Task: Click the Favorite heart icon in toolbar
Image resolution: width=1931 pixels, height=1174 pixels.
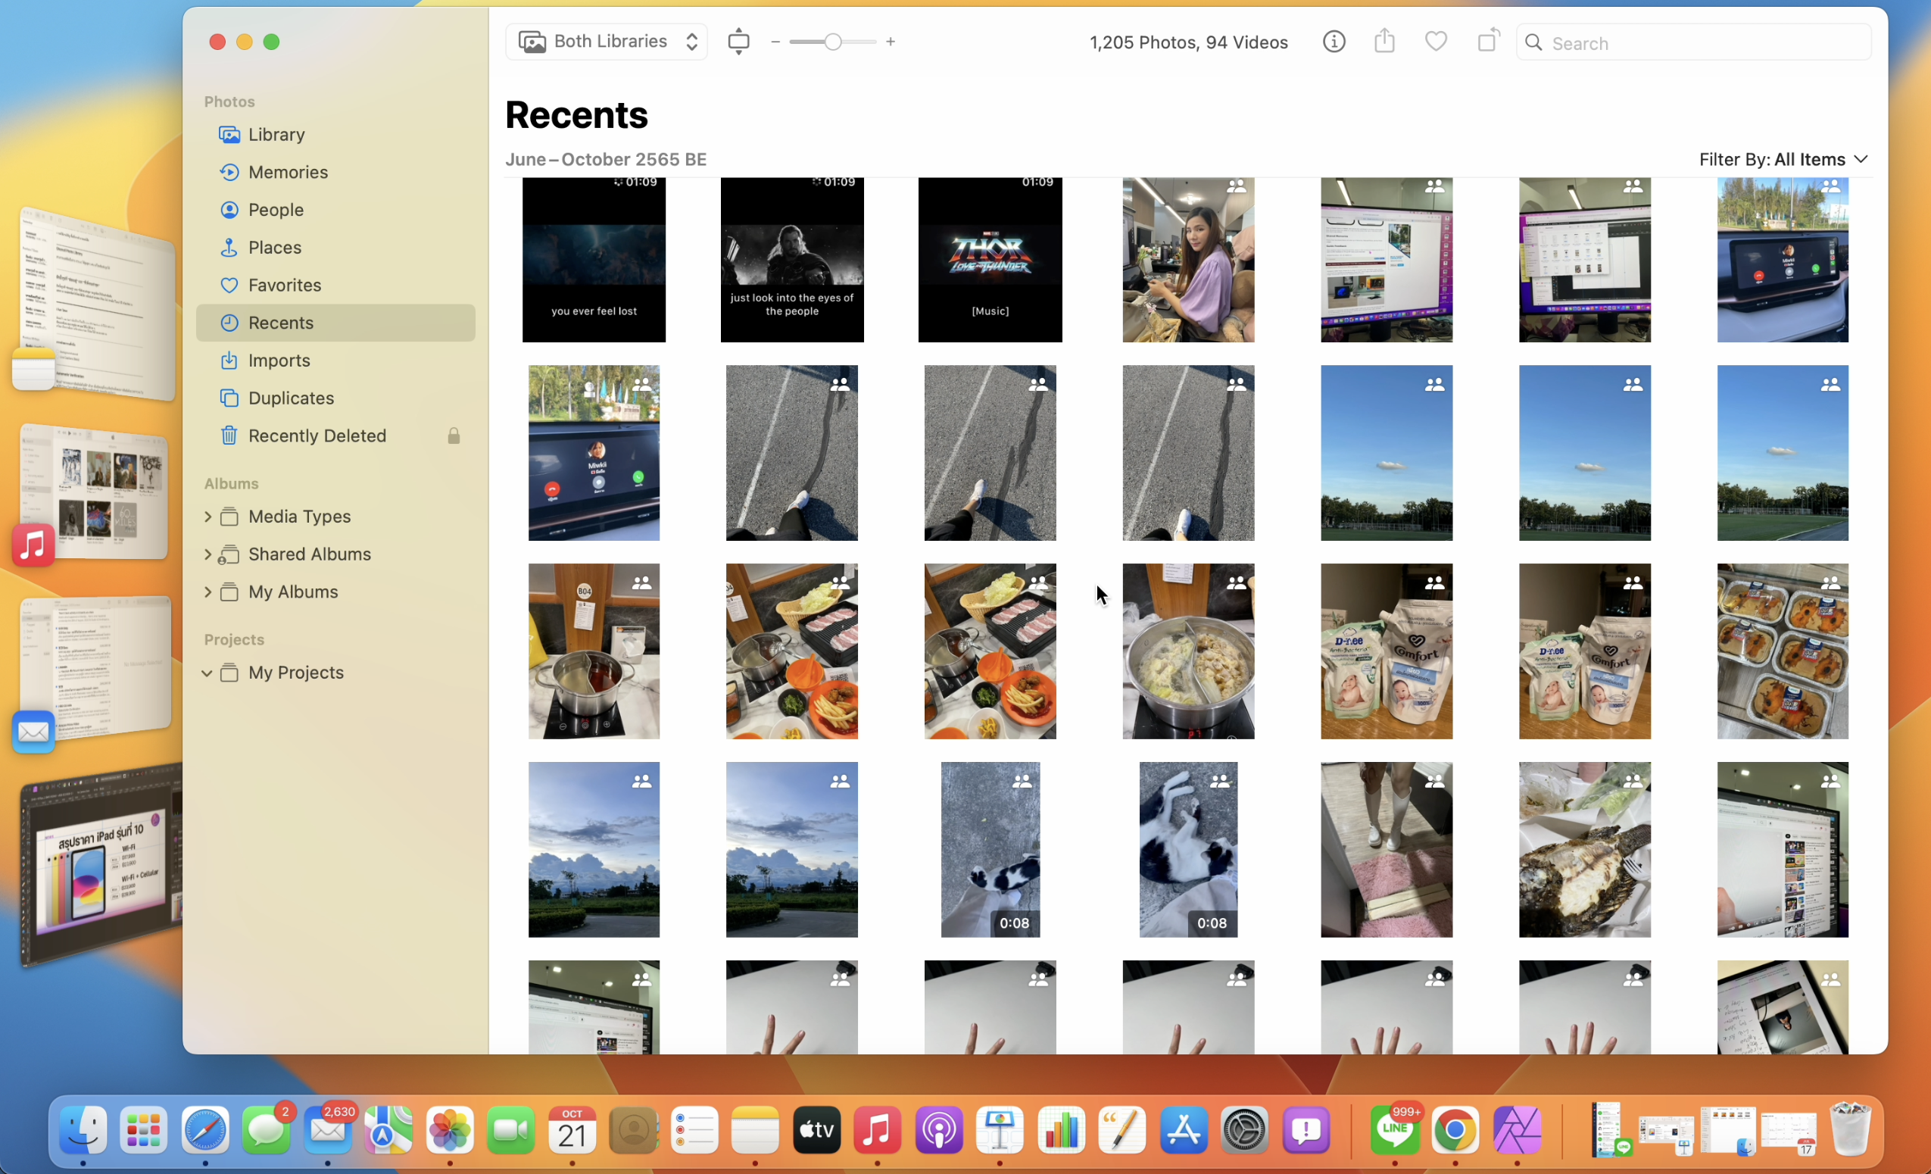Action: [1436, 42]
